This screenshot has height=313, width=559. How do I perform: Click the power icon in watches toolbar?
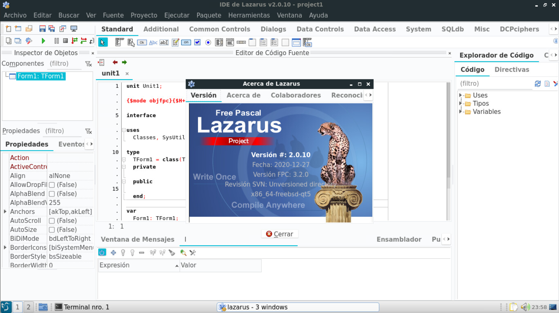pyautogui.click(x=102, y=252)
